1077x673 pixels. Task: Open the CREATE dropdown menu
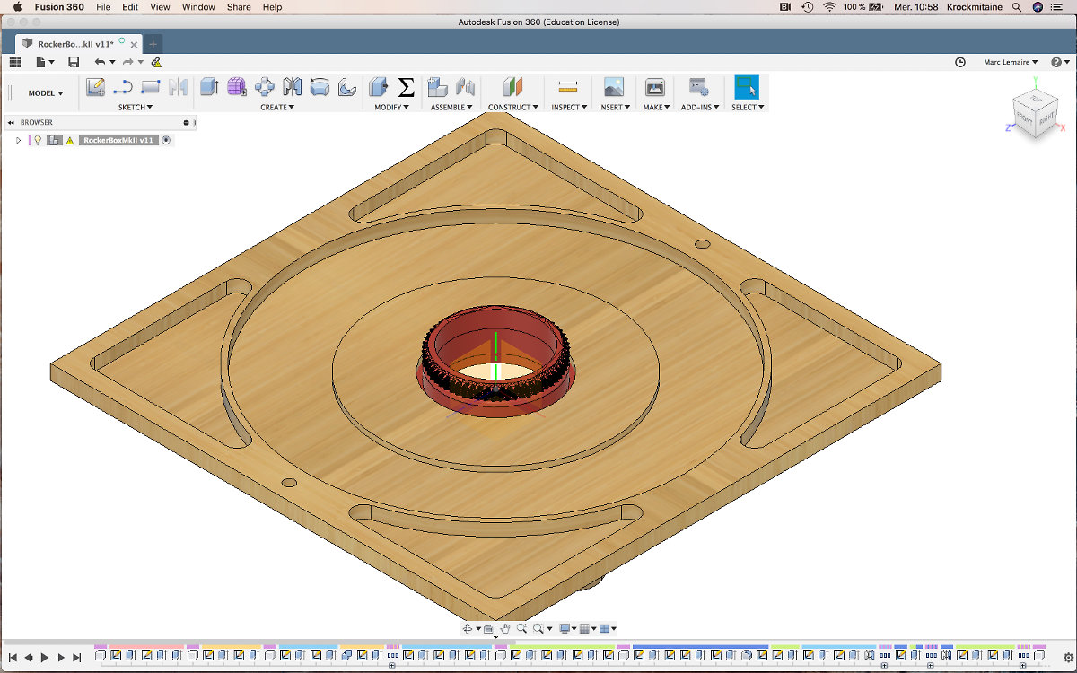[x=278, y=107]
